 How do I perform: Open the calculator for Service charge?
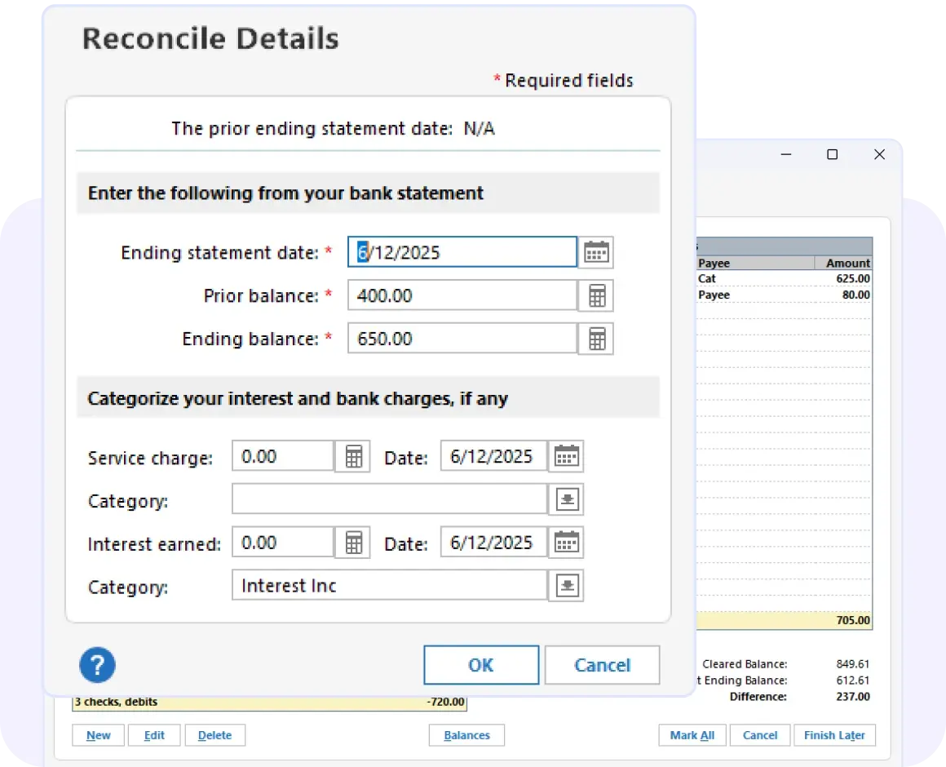(x=352, y=456)
